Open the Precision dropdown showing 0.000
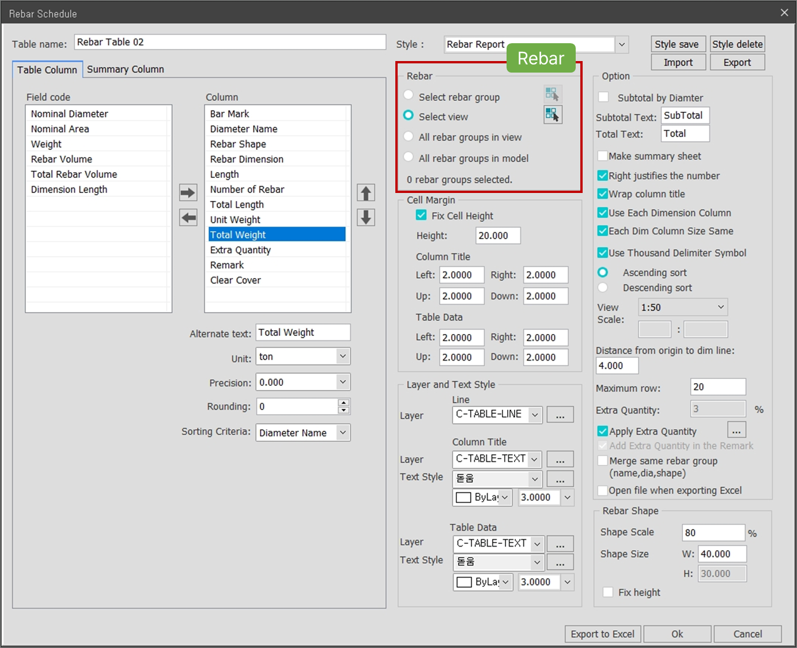The width and height of the screenshot is (797, 648). pyautogui.click(x=303, y=382)
